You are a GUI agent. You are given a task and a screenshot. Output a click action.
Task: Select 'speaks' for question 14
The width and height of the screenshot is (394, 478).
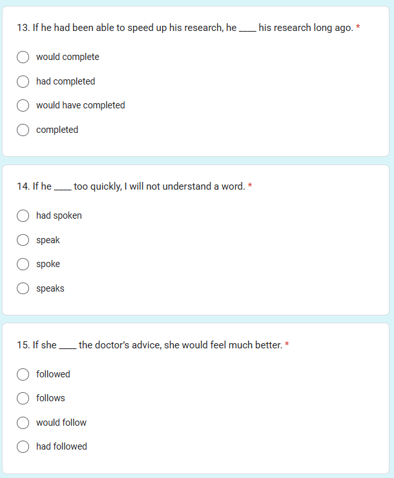[x=23, y=288]
